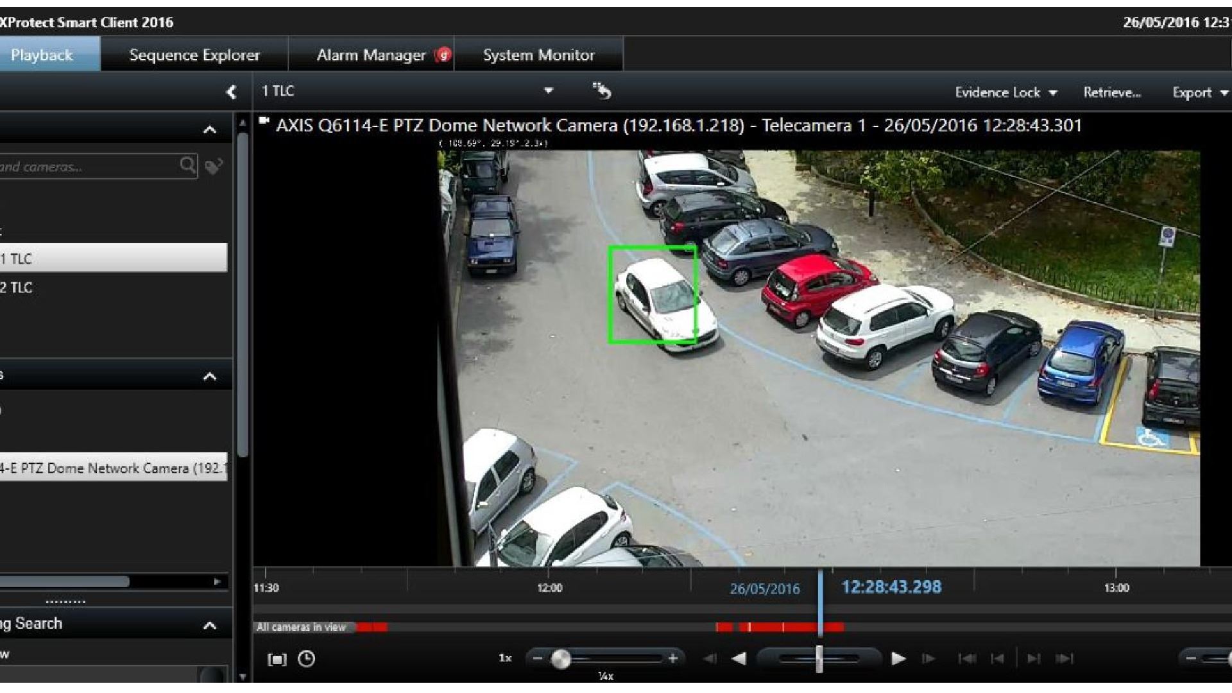
Task: Select the PTZ Dome Network Camera entry
Action: coord(114,468)
